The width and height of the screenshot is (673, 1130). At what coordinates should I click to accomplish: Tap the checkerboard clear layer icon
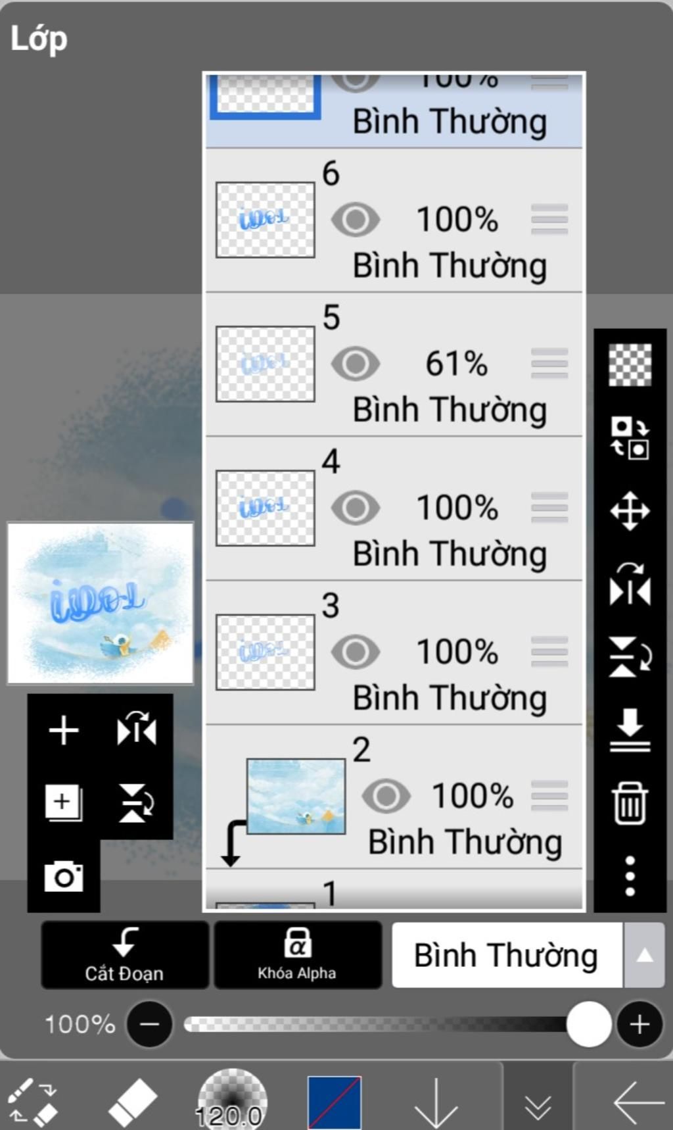pyautogui.click(x=630, y=364)
